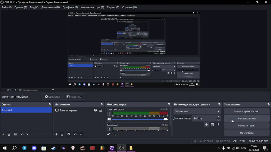Viewport: 271px width, 152px height.
Task: Open Файл menu
Action: (x=7, y=7)
